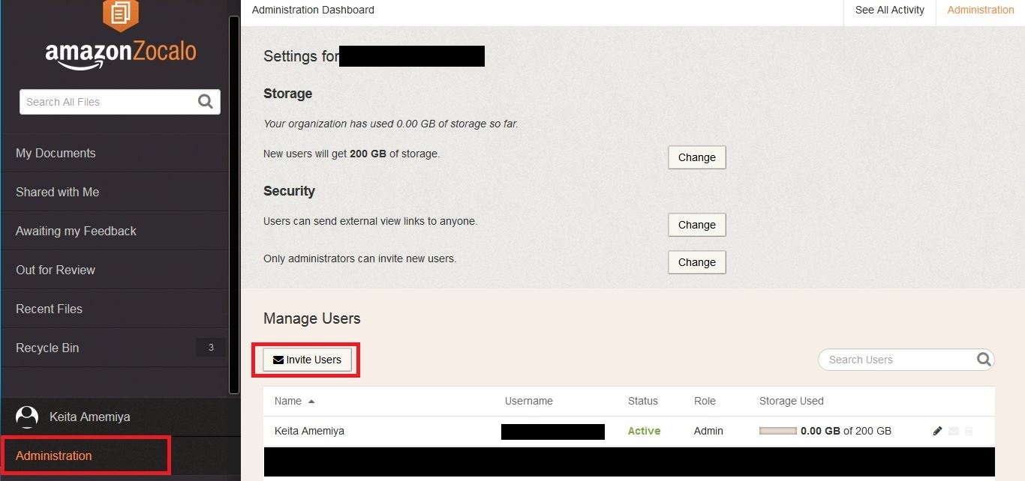Focus the Search All Files field
The height and width of the screenshot is (481, 1025).
[x=120, y=102]
